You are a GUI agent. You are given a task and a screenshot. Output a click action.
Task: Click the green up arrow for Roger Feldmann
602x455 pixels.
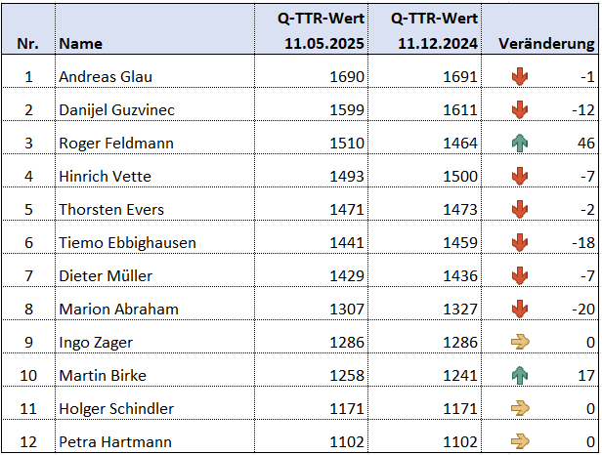coord(520,143)
